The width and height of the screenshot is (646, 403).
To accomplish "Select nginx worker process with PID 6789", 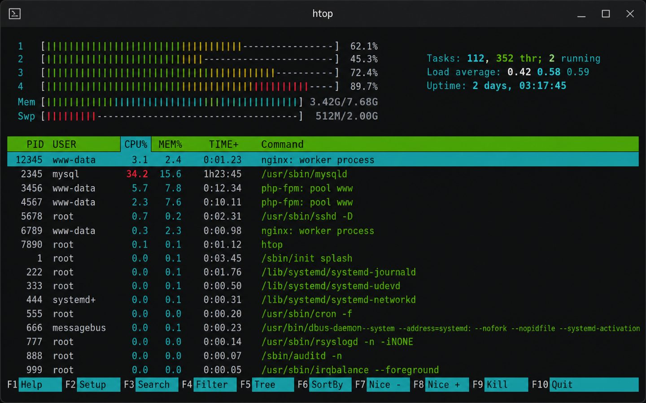I will tap(323, 231).
